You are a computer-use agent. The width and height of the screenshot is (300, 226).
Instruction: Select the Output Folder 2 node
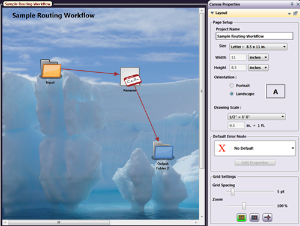(163, 151)
